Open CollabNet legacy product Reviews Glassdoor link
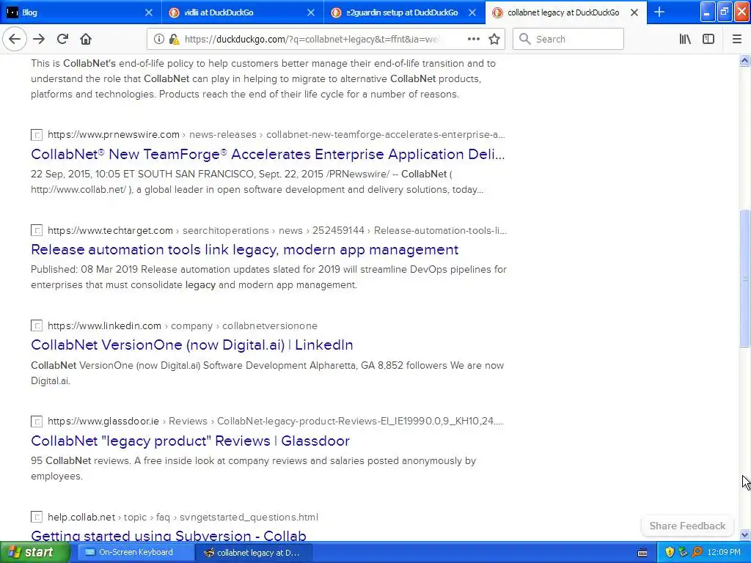The image size is (751, 563). [190, 441]
